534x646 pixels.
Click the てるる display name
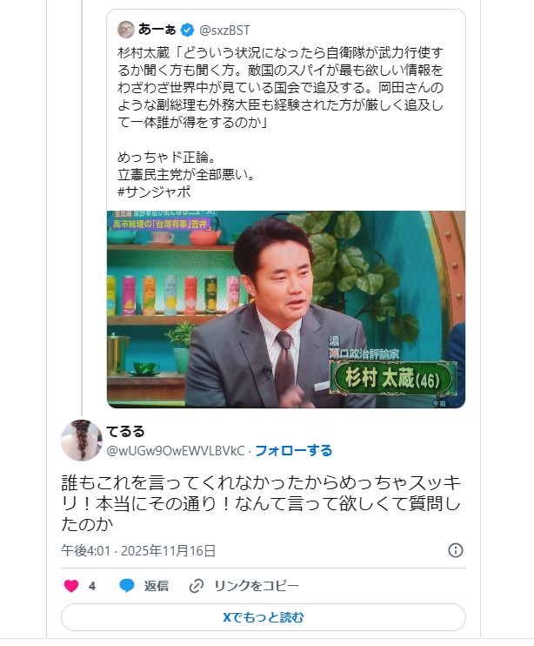point(125,431)
